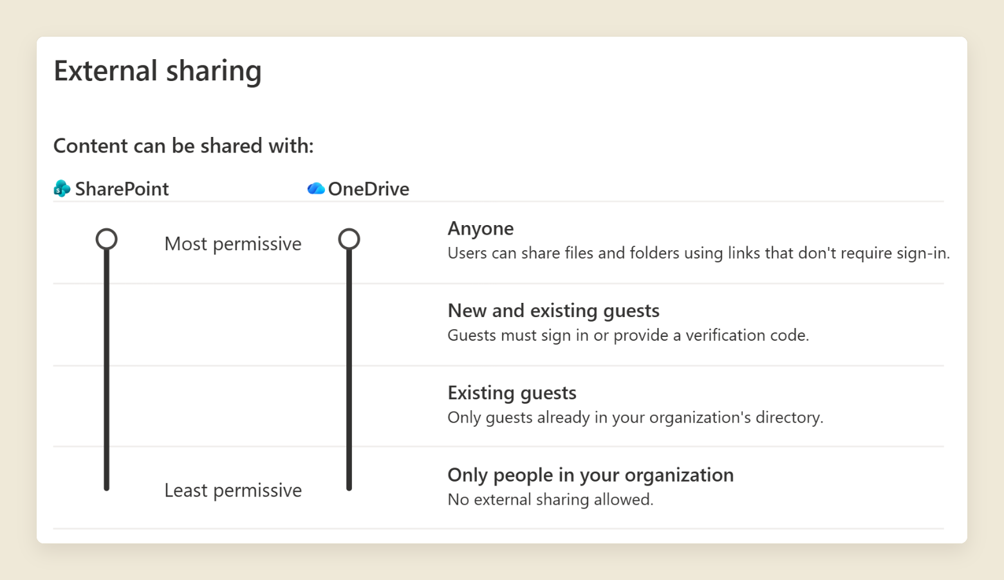The height and width of the screenshot is (580, 1004).
Task: Click the 'SharePoint' column label
Action: (x=122, y=188)
